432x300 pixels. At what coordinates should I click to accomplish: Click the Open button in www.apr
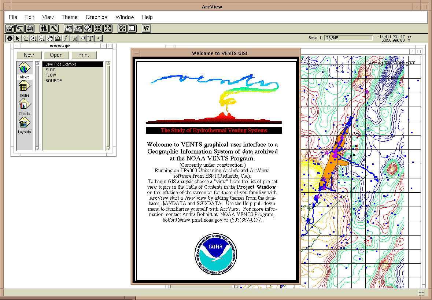[56, 55]
